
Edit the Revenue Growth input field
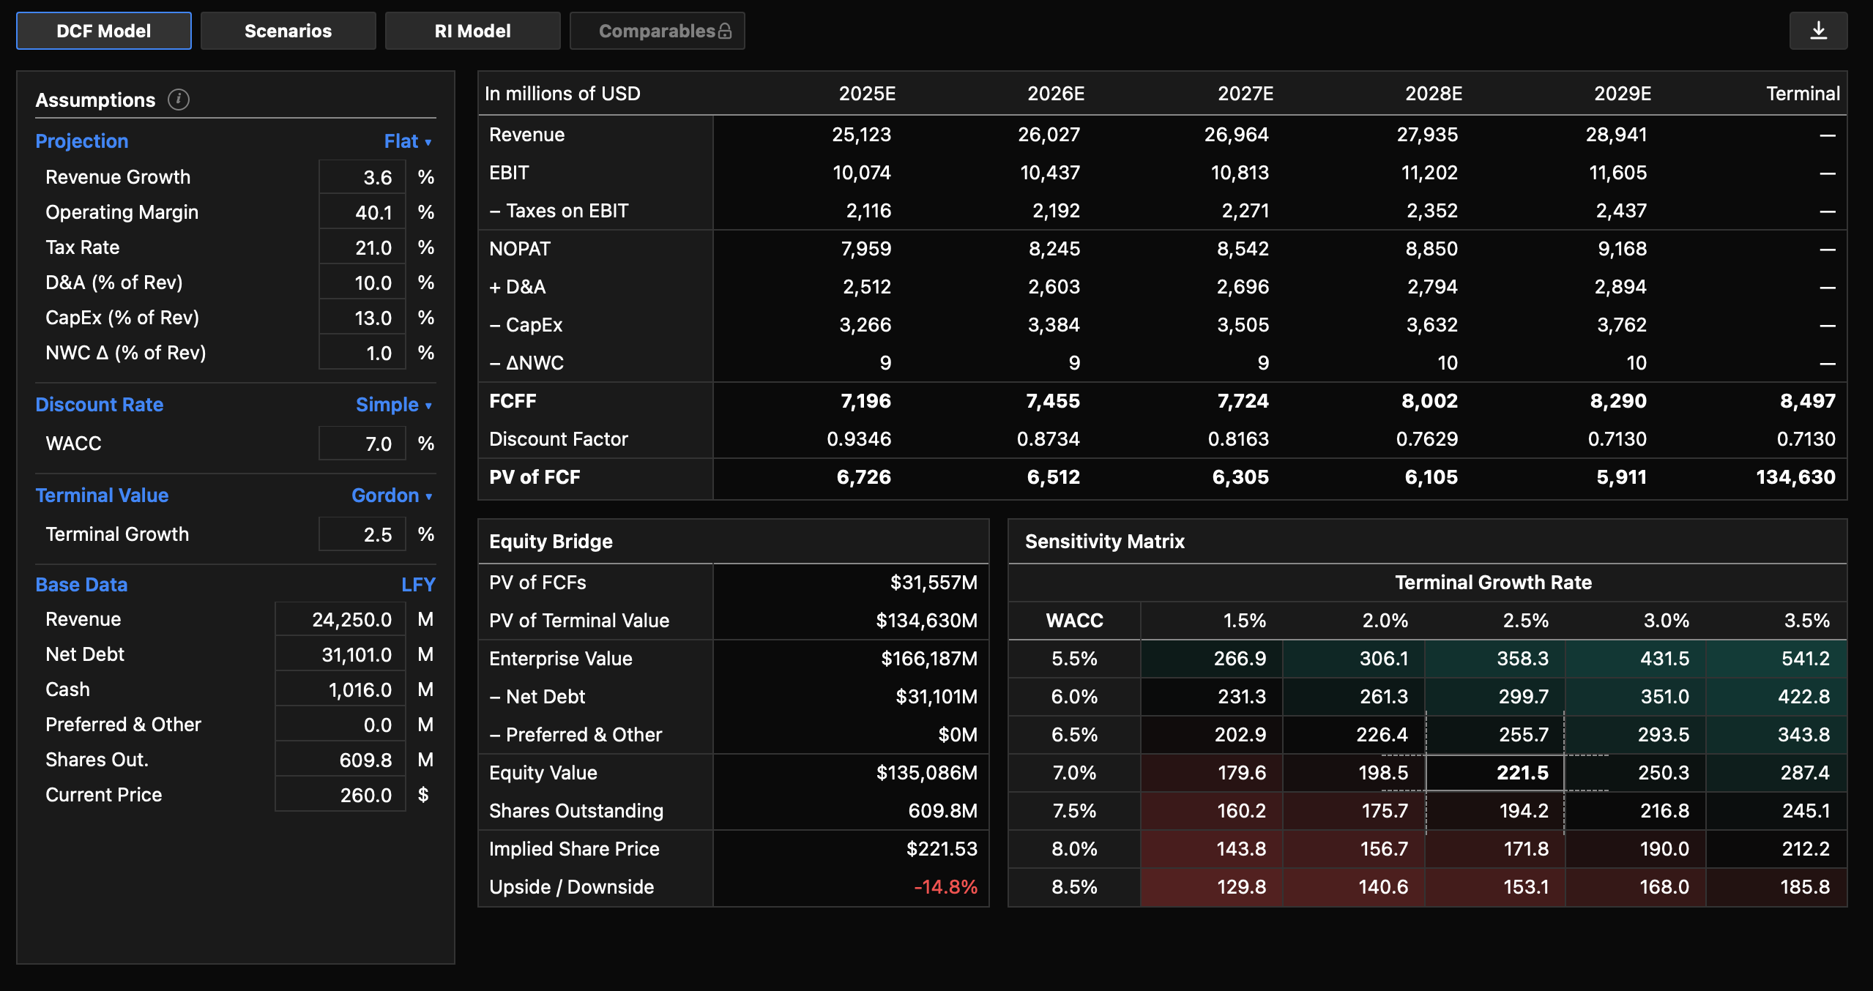pos(363,176)
